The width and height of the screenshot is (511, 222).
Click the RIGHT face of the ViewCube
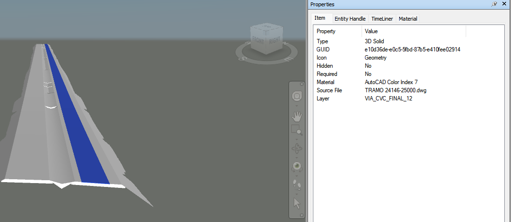coord(275,41)
